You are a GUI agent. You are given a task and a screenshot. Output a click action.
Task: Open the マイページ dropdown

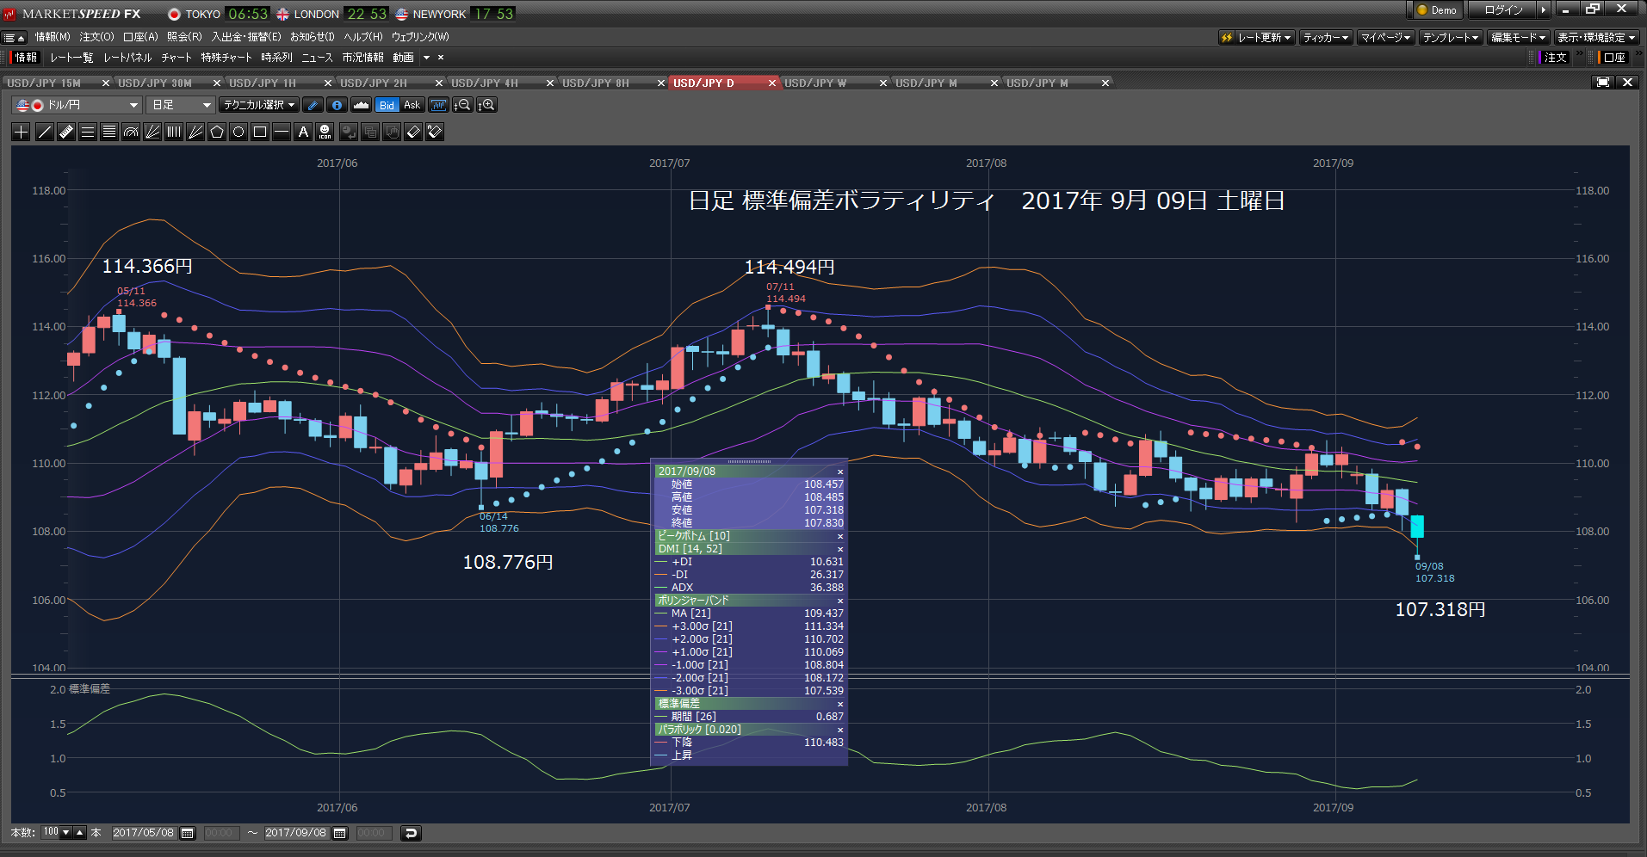coord(1385,37)
